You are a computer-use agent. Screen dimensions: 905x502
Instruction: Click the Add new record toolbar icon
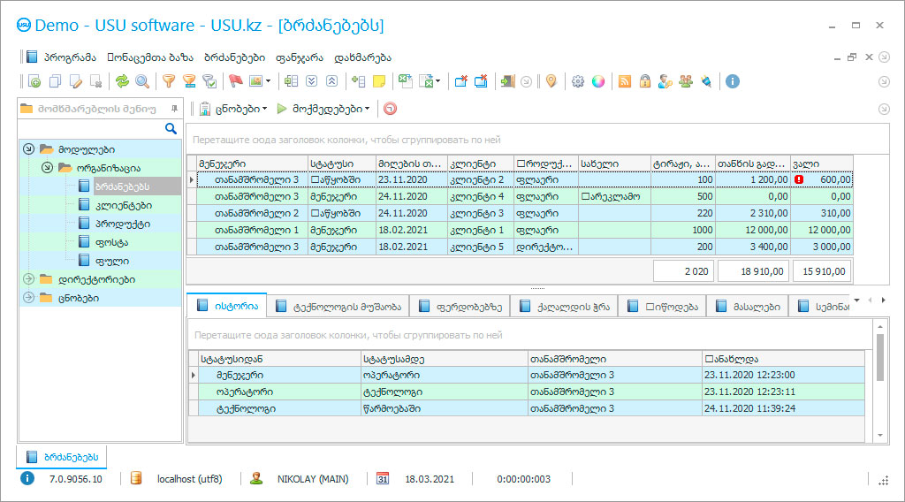tap(34, 81)
